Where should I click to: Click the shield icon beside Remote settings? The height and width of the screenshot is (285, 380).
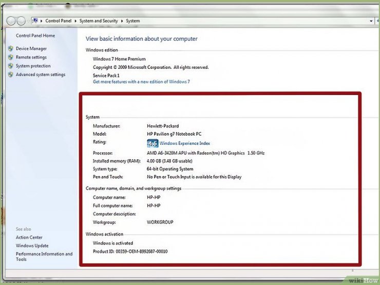[x=10, y=57]
